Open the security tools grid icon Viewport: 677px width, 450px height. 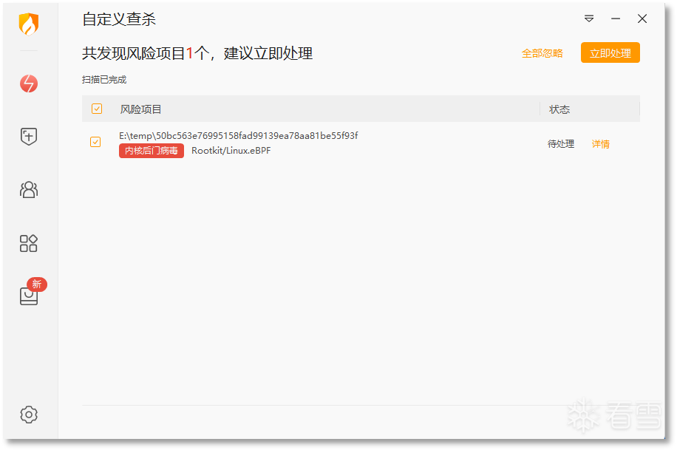[x=29, y=243]
